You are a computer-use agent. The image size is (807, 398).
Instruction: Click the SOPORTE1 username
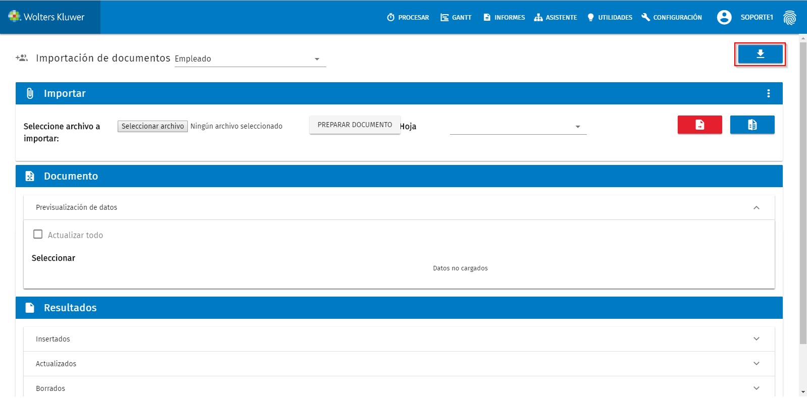pos(756,18)
